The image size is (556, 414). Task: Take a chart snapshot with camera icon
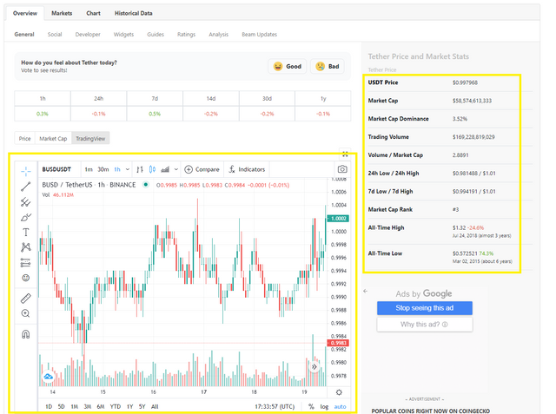pos(342,169)
